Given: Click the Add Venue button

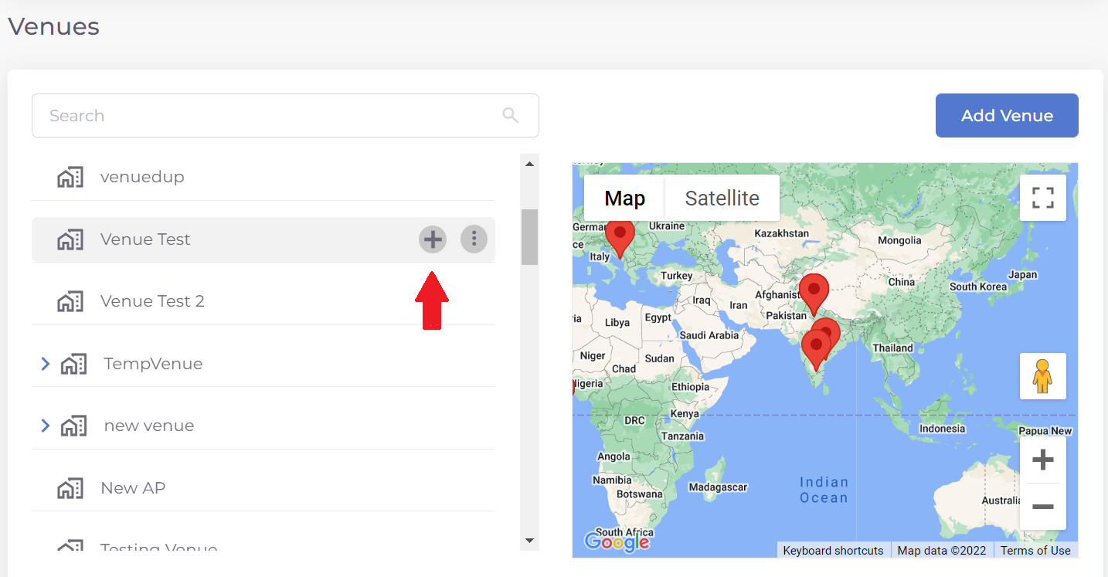Looking at the screenshot, I should [x=1006, y=116].
